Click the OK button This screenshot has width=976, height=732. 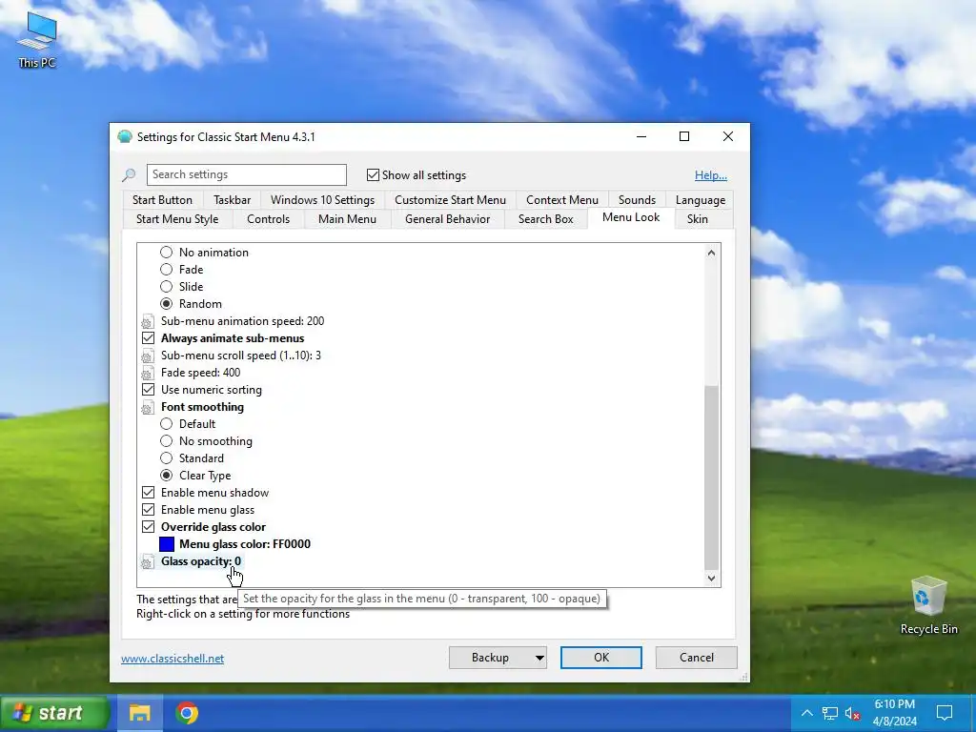(x=601, y=658)
